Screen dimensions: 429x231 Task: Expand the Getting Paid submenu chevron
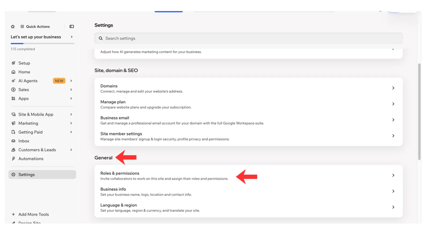[x=71, y=132]
